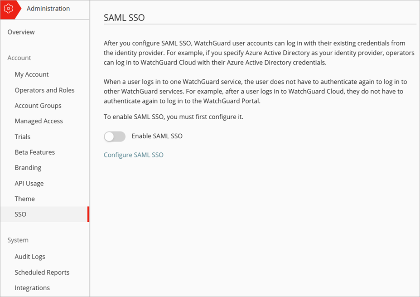Click the Account section heading
Image resolution: width=420 pixels, height=297 pixels.
pyautogui.click(x=19, y=58)
